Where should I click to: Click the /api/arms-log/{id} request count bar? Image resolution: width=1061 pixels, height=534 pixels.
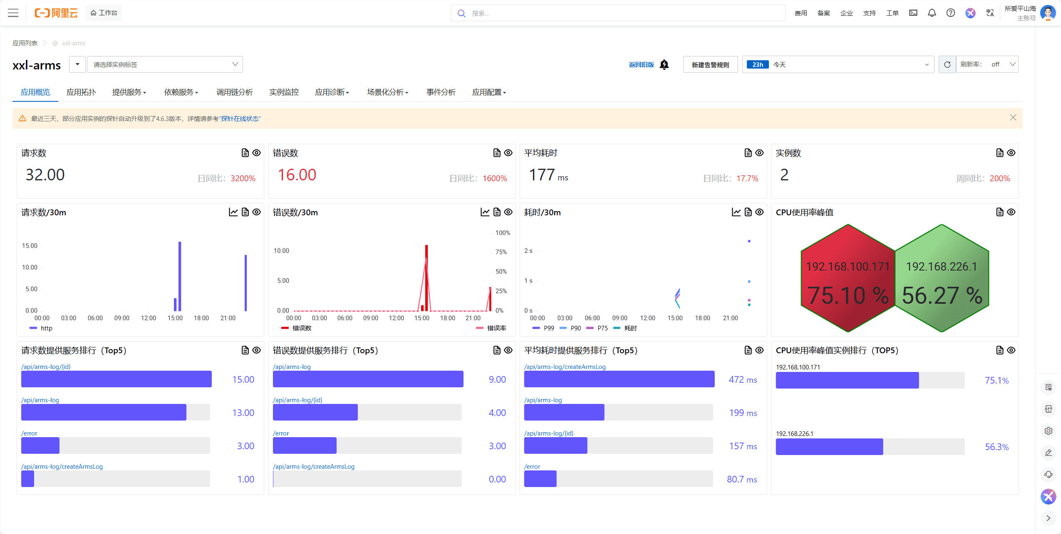click(117, 379)
